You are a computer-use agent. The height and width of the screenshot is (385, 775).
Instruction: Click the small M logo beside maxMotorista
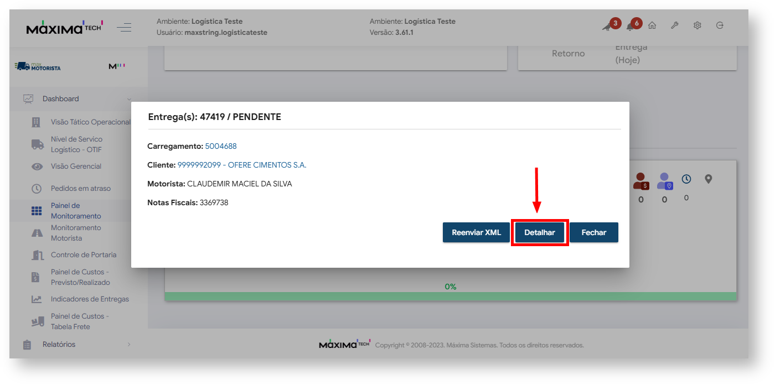(117, 66)
